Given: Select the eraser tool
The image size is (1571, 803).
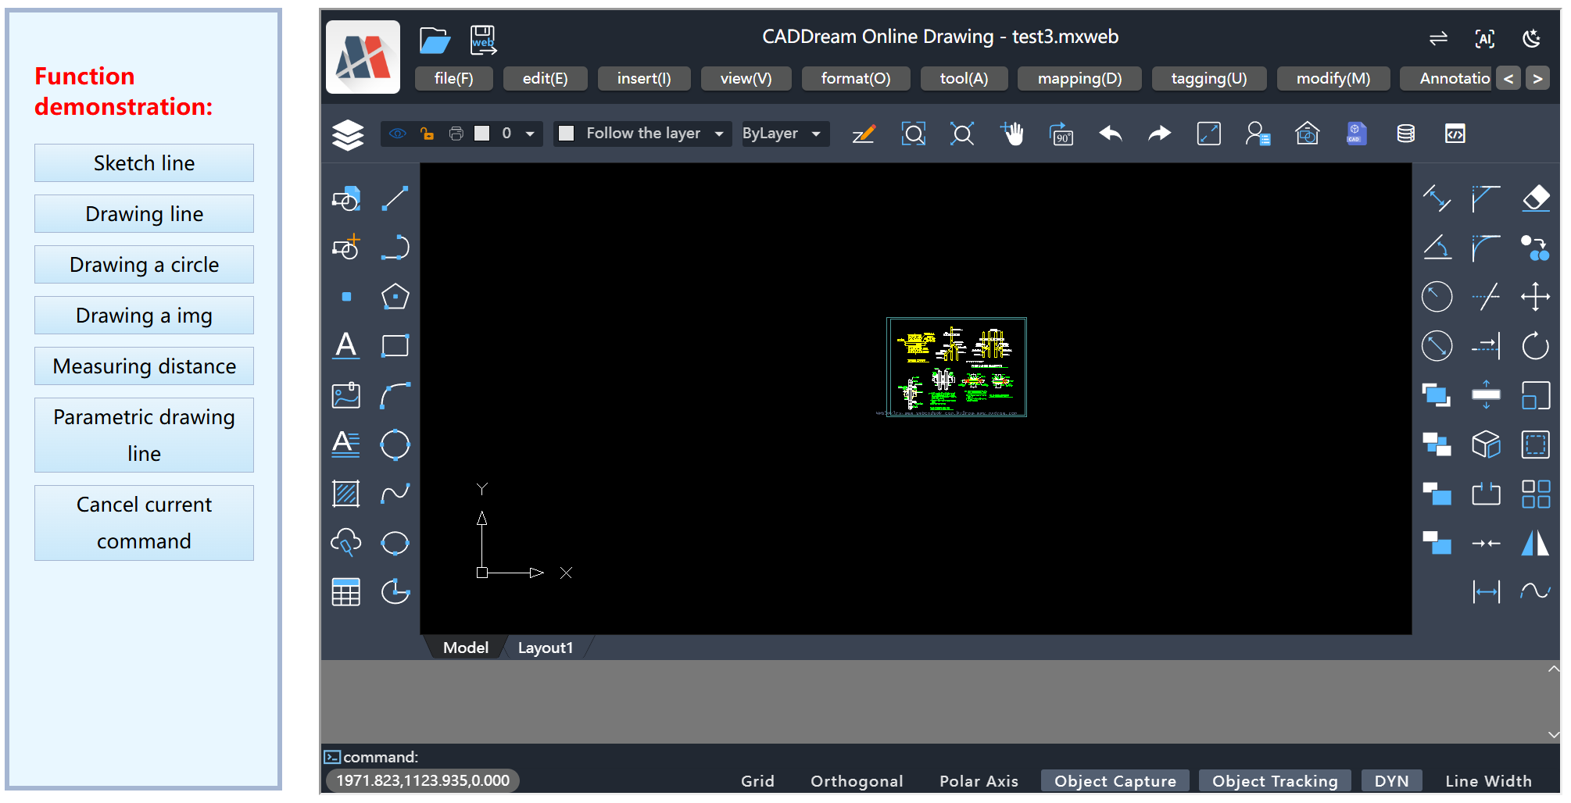Looking at the screenshot, I should point(1535,198).
